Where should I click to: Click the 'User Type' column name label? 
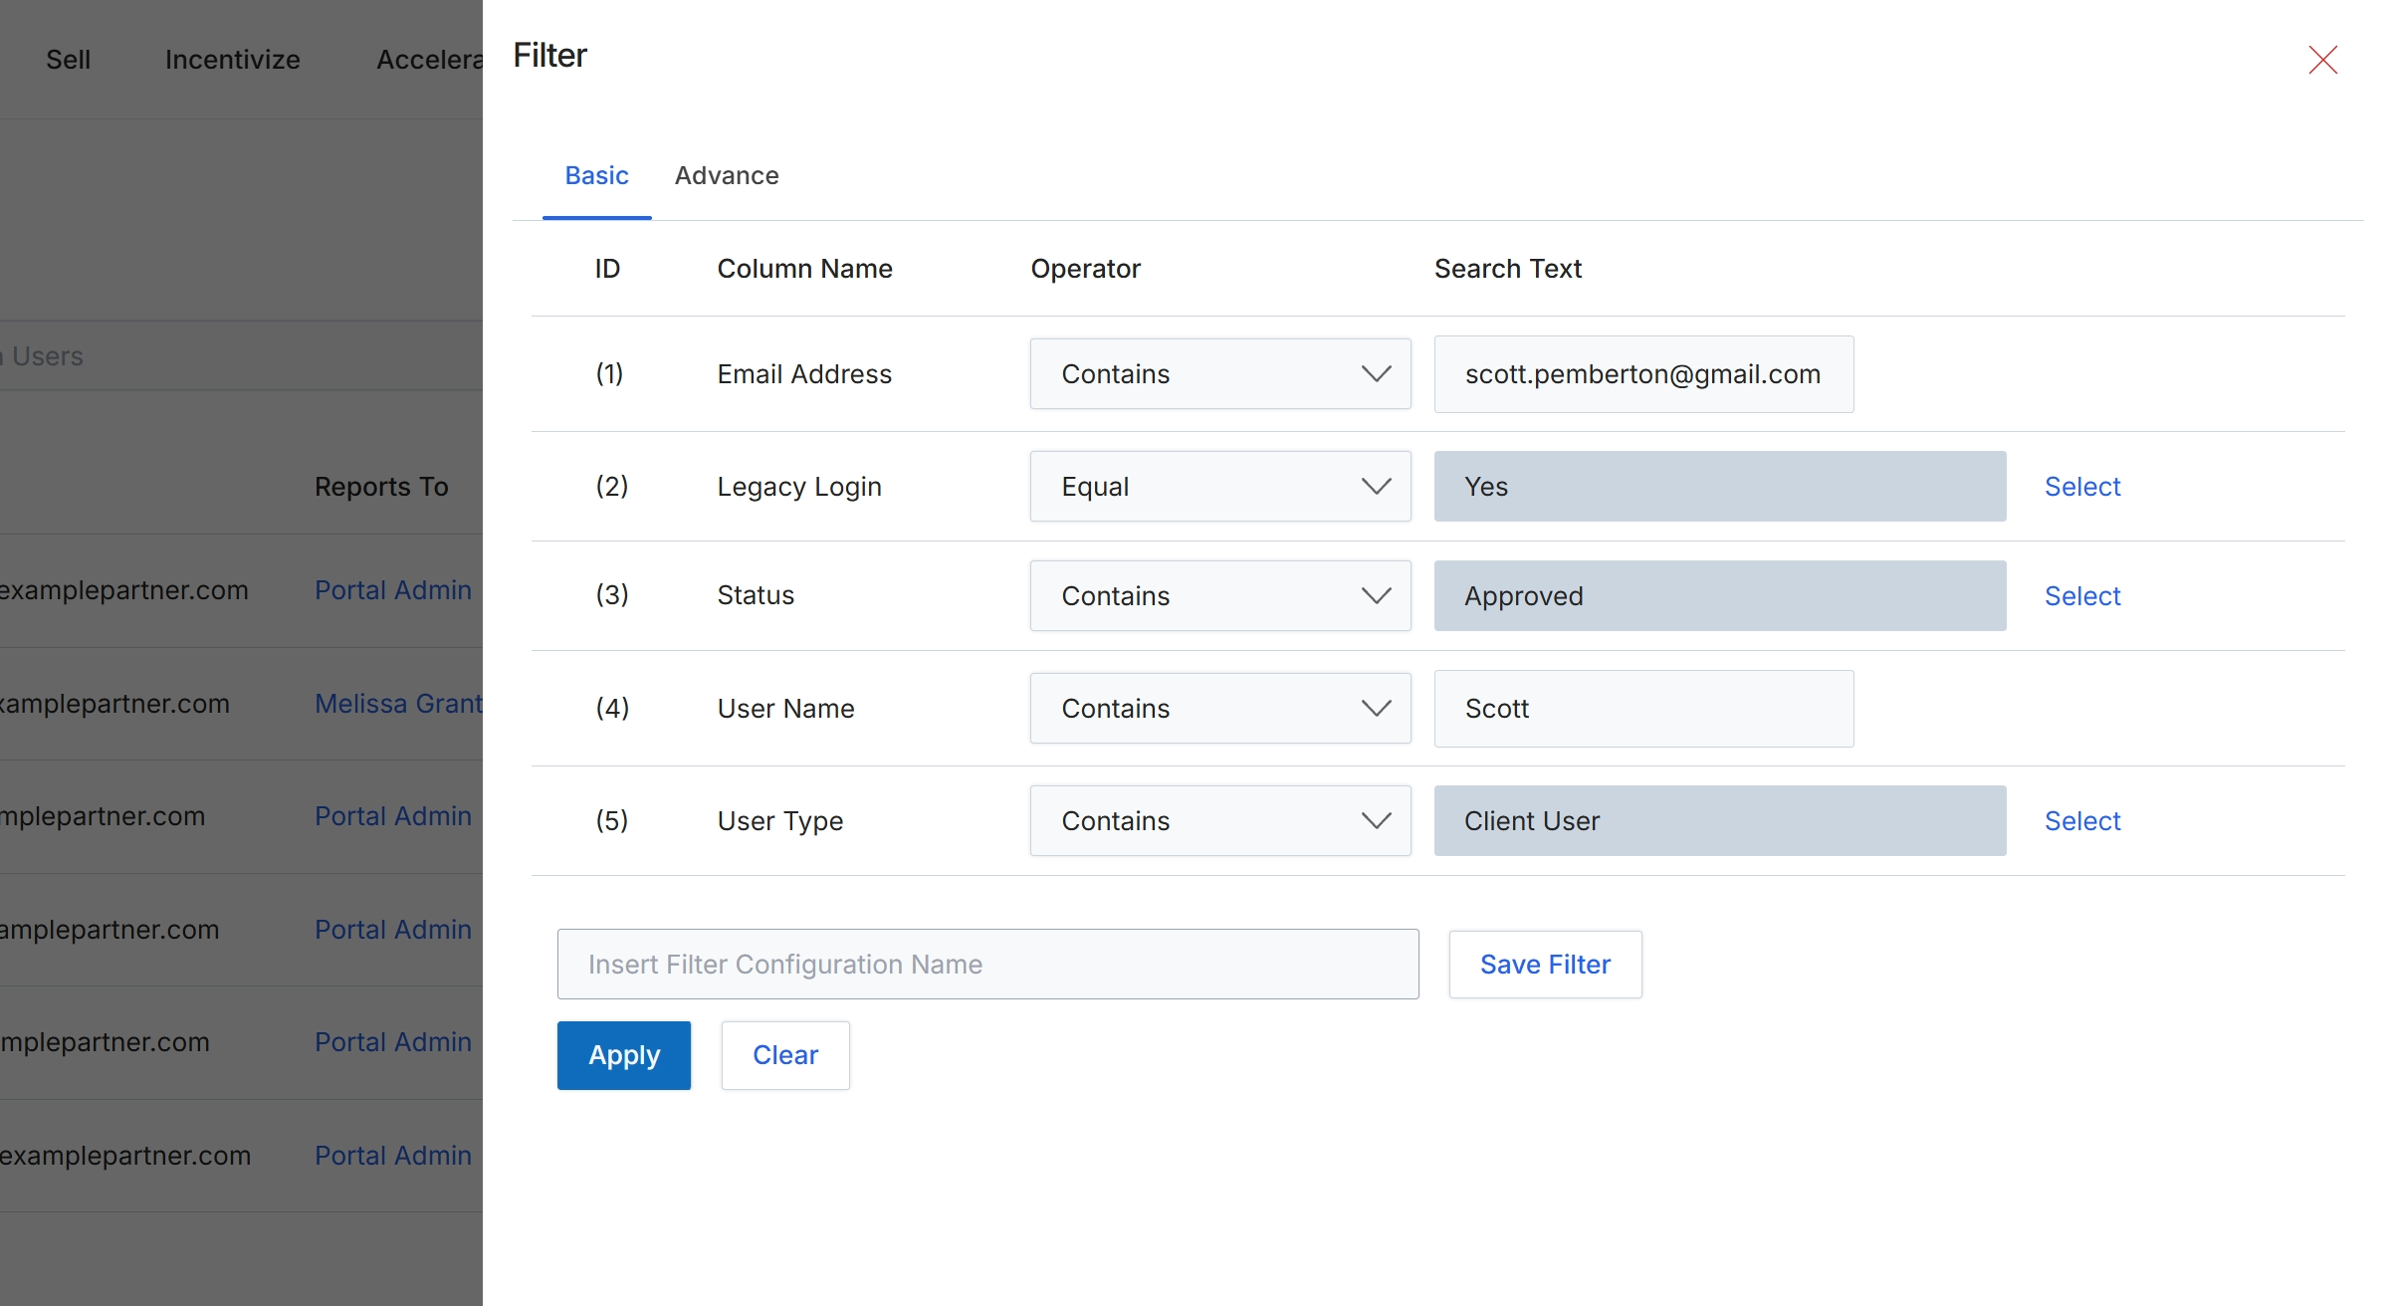point(780,820)
